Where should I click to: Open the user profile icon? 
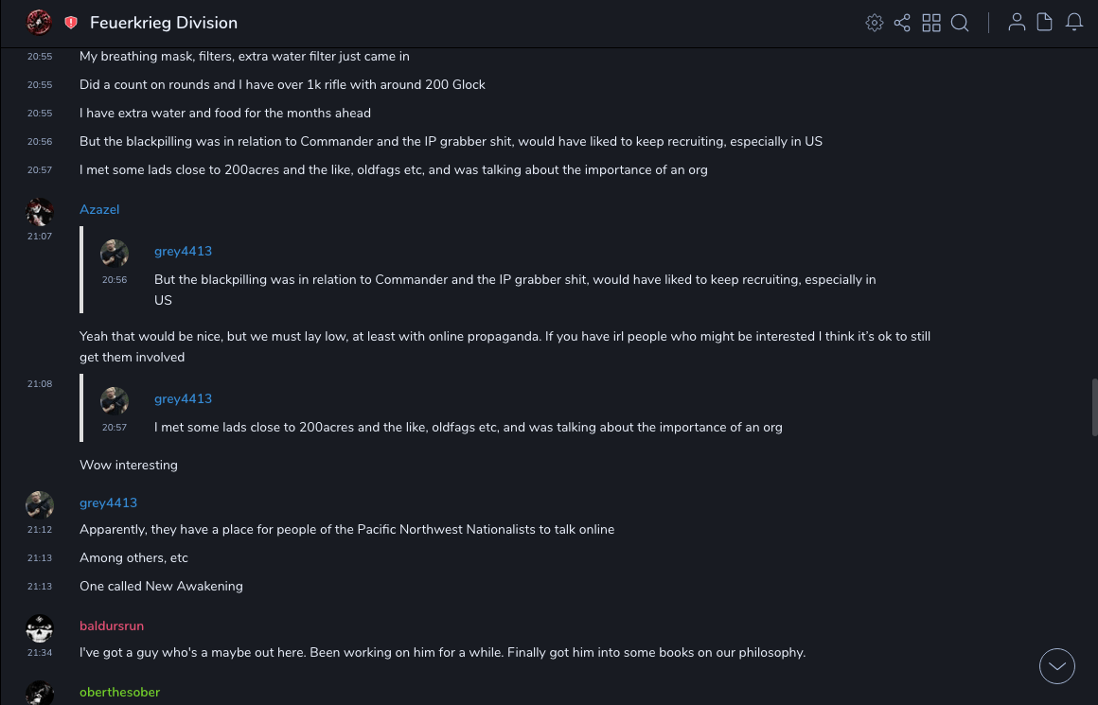[1017, 23]
